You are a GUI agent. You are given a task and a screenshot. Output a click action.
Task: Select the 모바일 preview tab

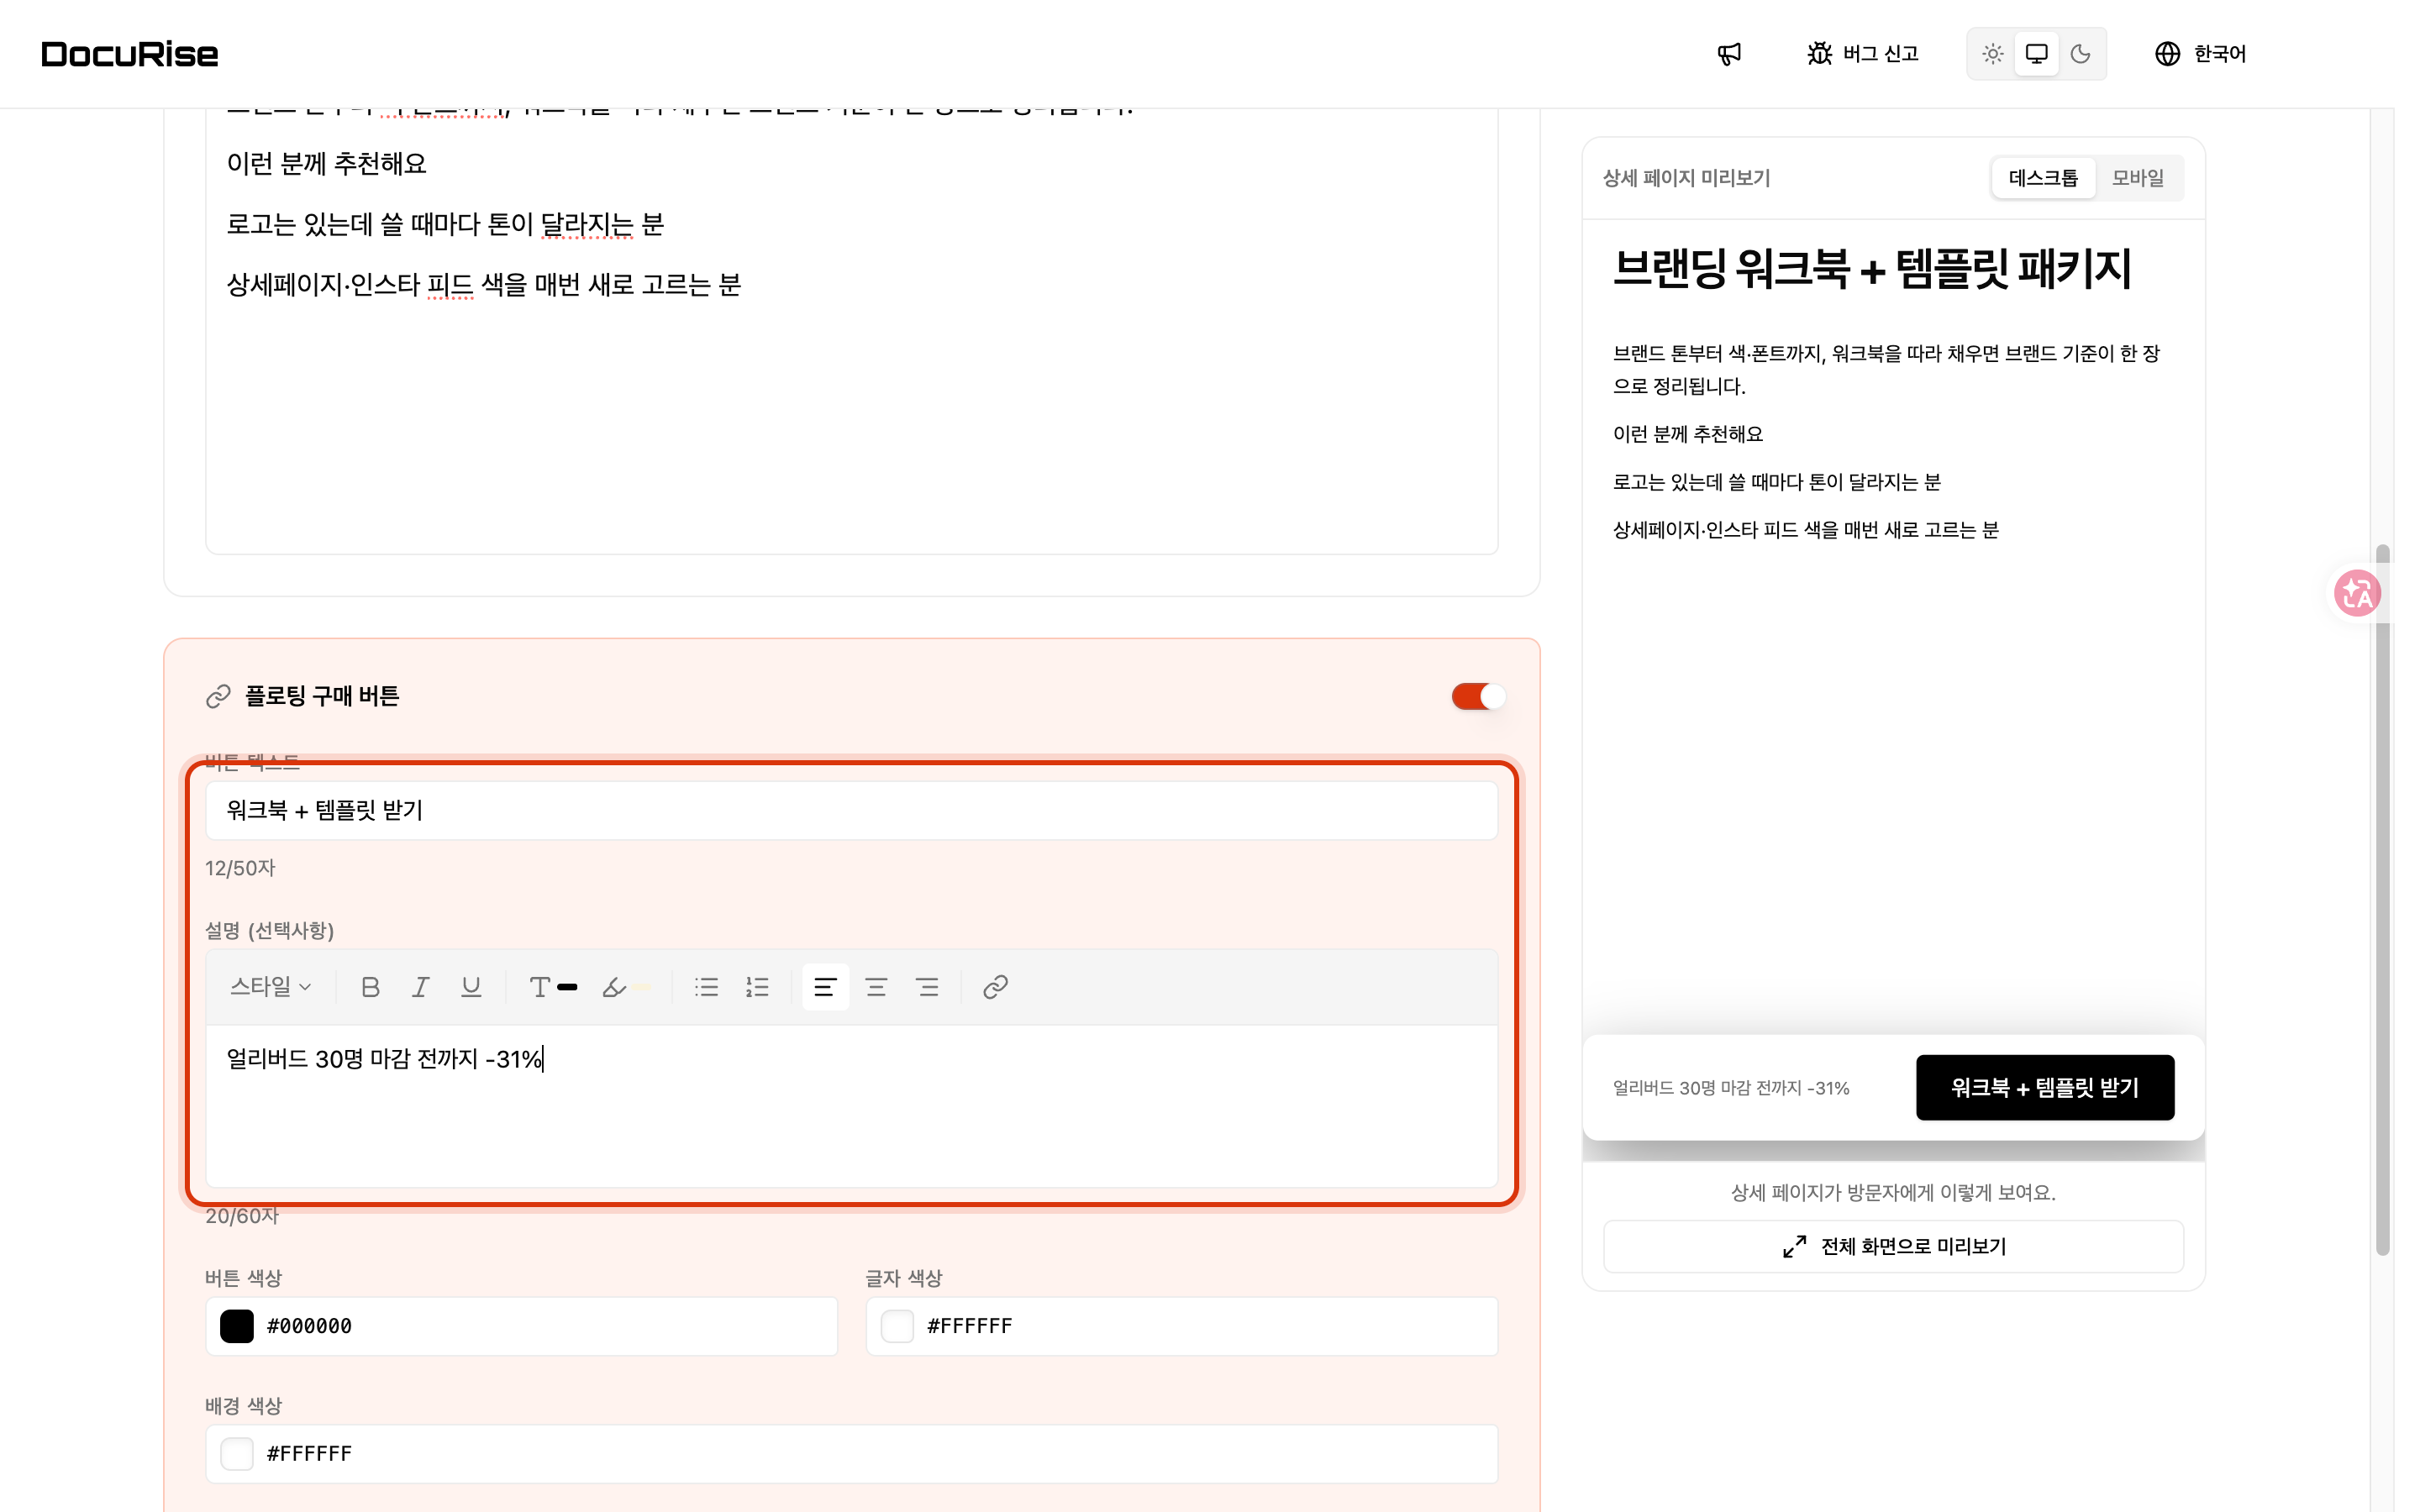(2138, 178)
